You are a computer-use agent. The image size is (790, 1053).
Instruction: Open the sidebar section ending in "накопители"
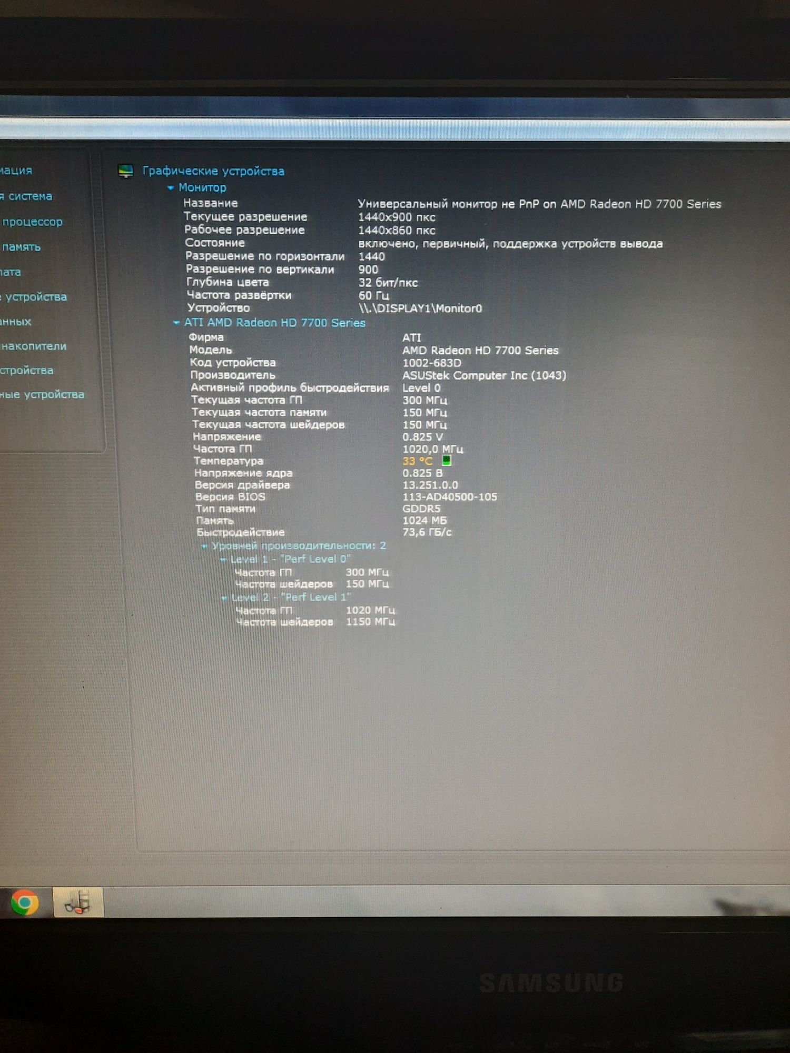click(34, 346)
